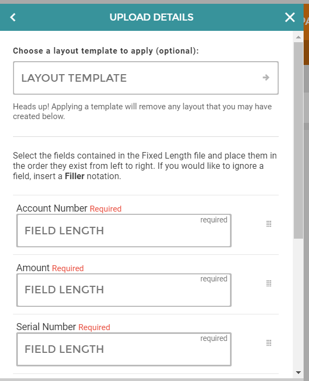Click the vertical scrollbar thumb

pos(298,141)
